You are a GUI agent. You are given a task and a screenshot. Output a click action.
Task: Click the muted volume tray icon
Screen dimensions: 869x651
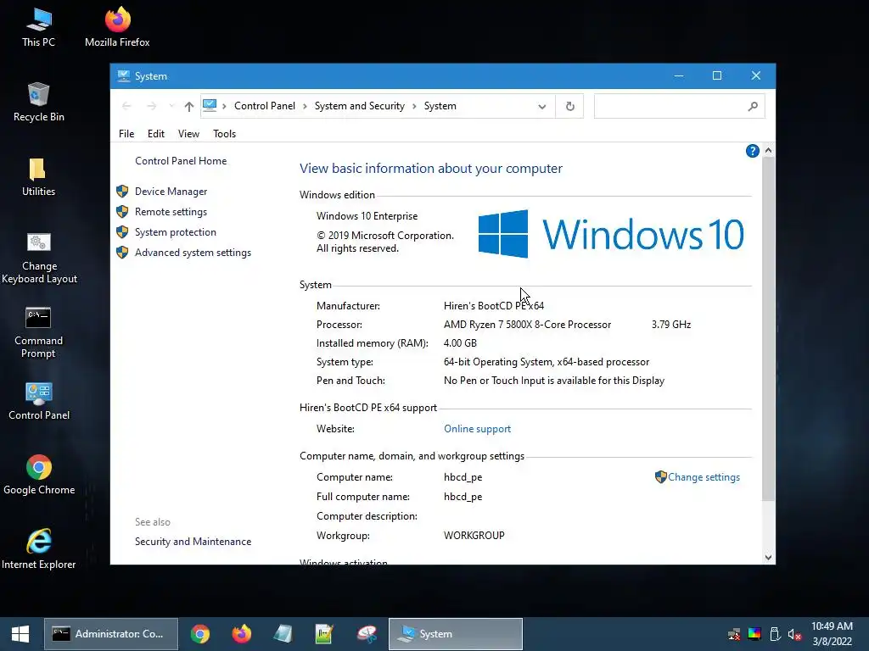tap(794, 634)
